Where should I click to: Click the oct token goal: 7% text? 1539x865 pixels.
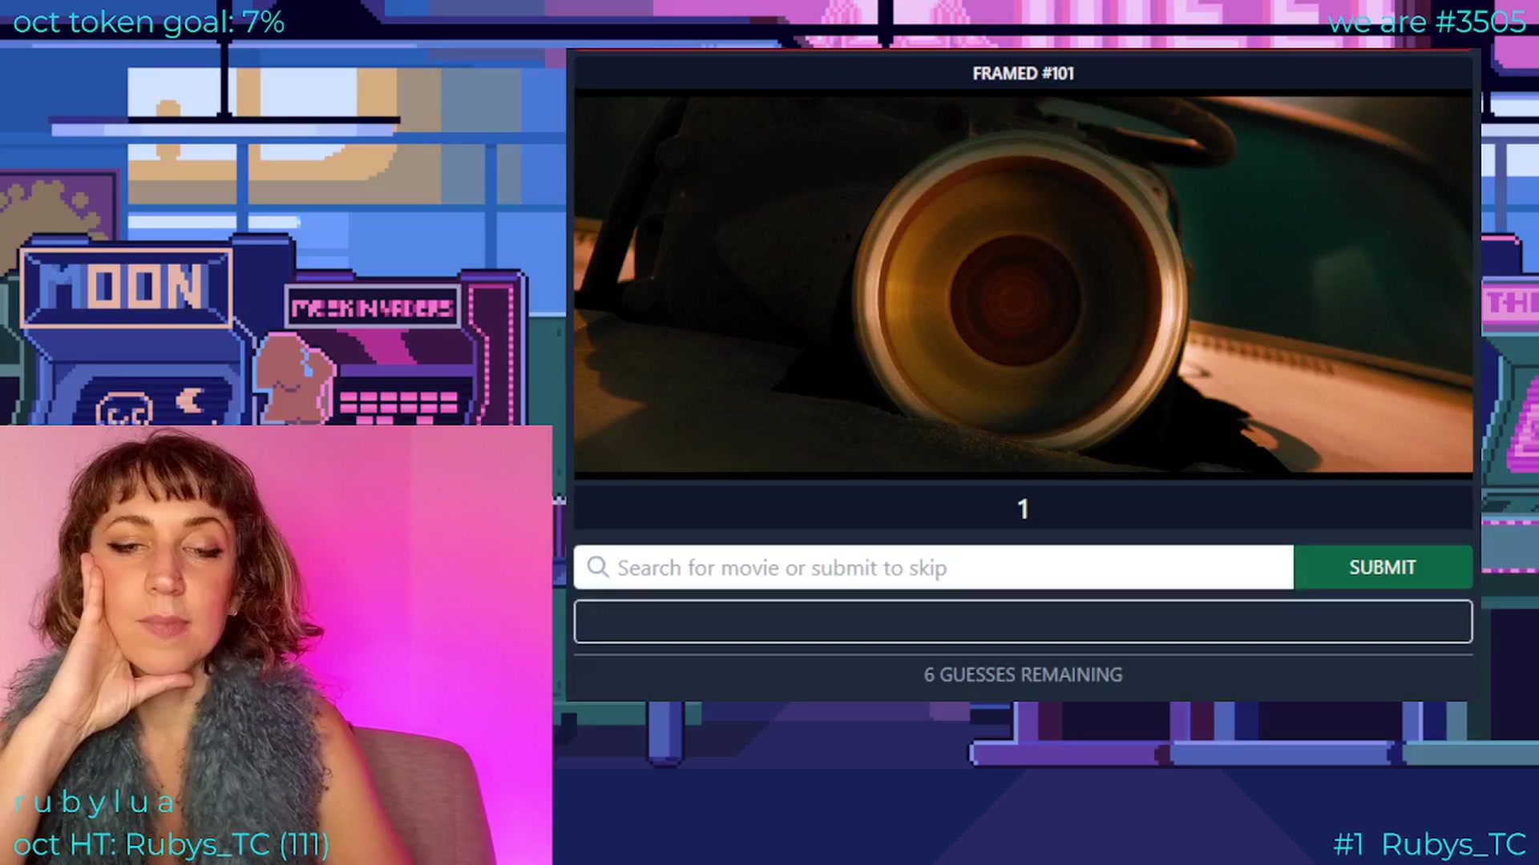click(148, 22)
